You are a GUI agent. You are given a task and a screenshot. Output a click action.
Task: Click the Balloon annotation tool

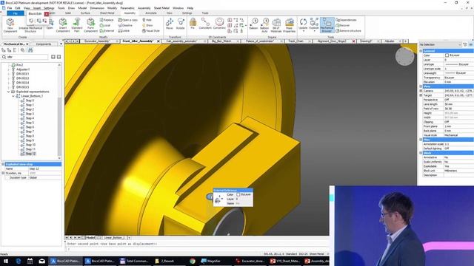tap(253, 24)
